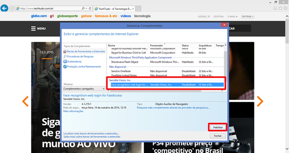Click Microsoft Windows Third Party Application Component group
This screenshot has height=153, width=289.
(x=140, y=57)
